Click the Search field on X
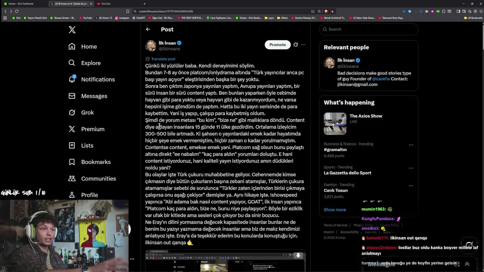The image size is (484, 272). coord(369,29)
